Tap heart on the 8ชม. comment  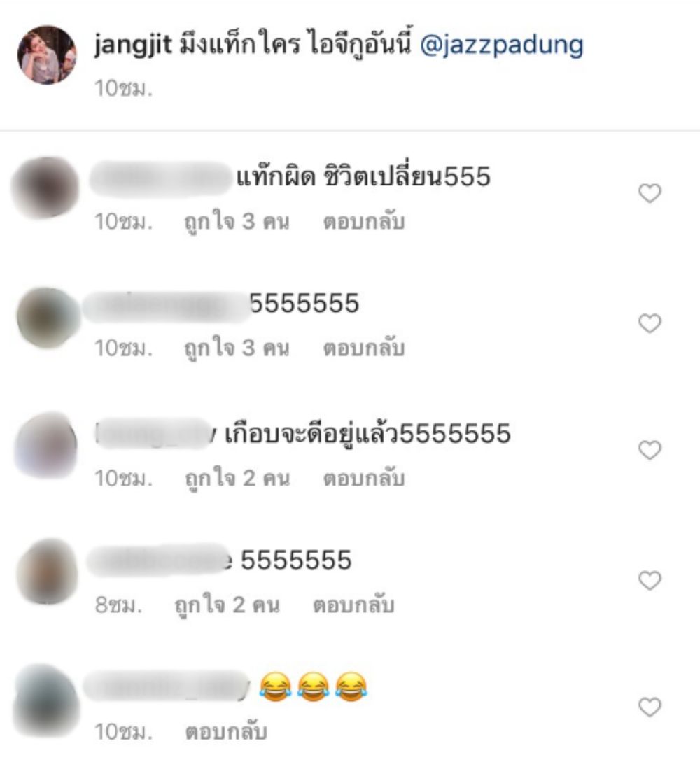[x=650, y=580]
